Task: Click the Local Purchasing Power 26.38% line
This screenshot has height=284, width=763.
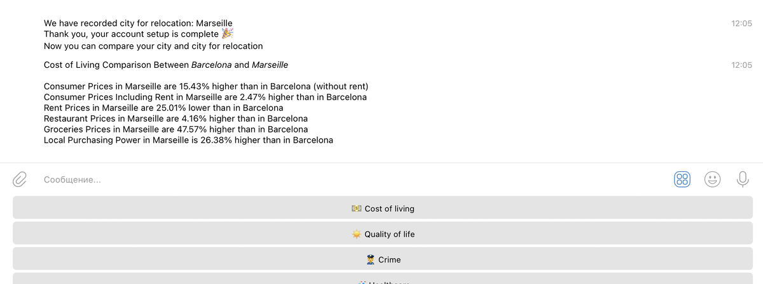Action: (188, 140)
